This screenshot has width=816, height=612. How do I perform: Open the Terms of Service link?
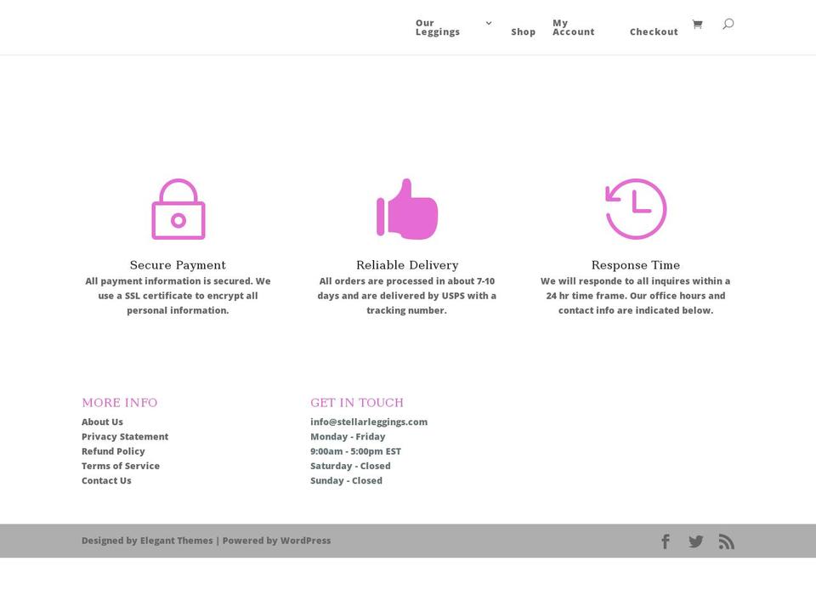120,466
